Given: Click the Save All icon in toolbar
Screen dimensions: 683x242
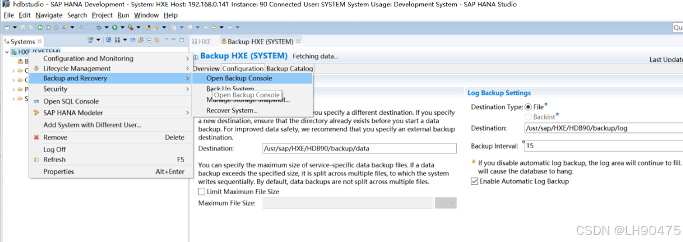Looking at the screenshot, I should click(31, 27).
